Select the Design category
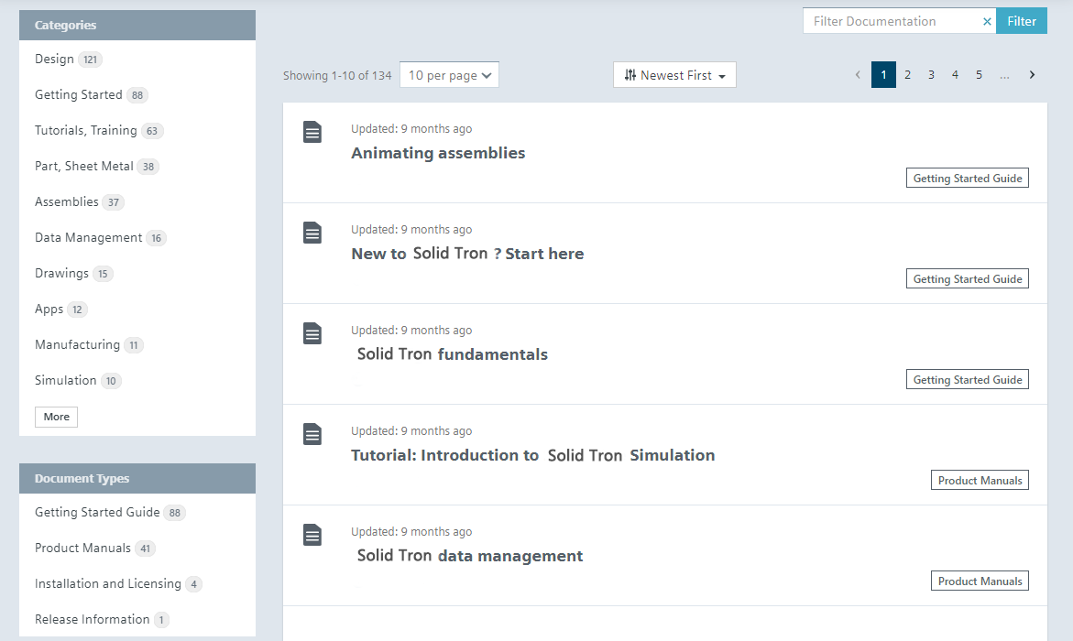This screenshot has width=1073, height=641. pos(54,59)
